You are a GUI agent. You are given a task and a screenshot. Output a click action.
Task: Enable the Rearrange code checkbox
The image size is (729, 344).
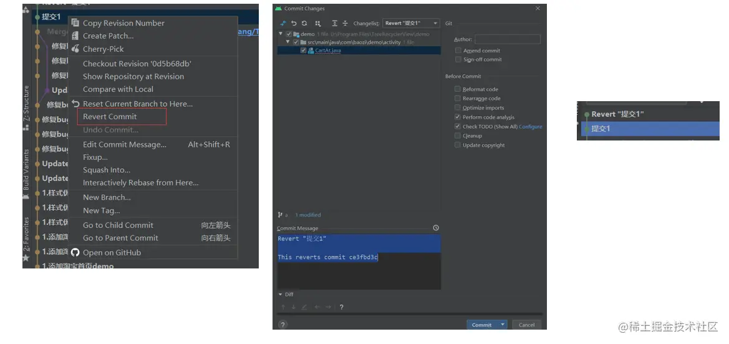pyautogui.click(x=458, y=98)
